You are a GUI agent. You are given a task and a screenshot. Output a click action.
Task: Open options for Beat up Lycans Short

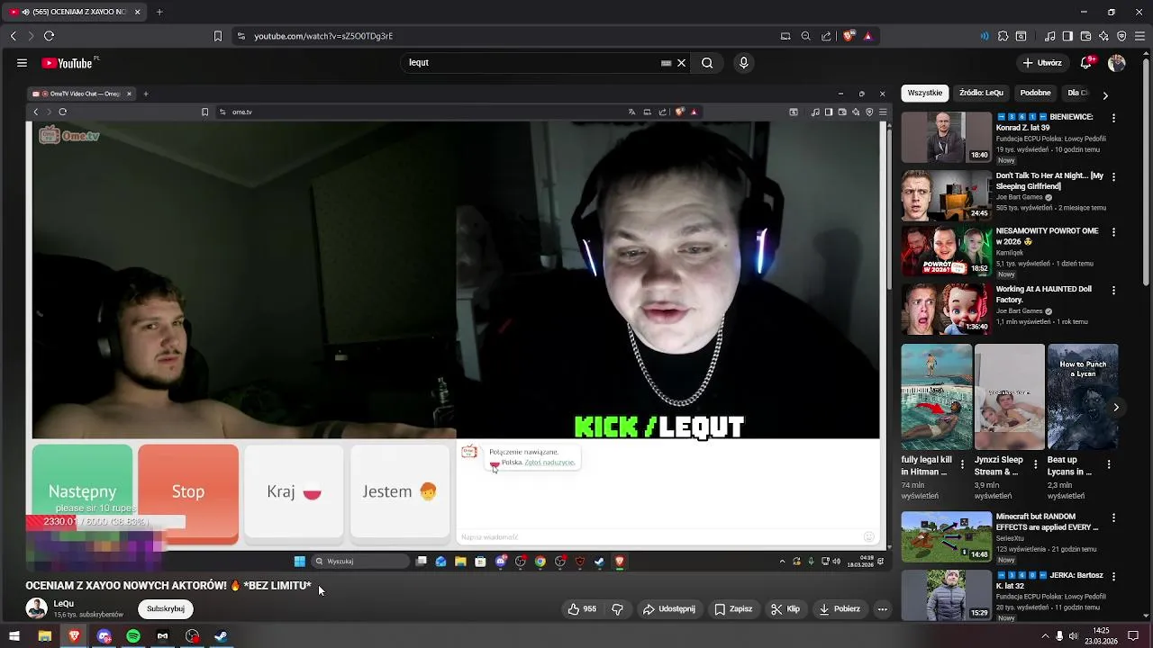coord(1109,464)
